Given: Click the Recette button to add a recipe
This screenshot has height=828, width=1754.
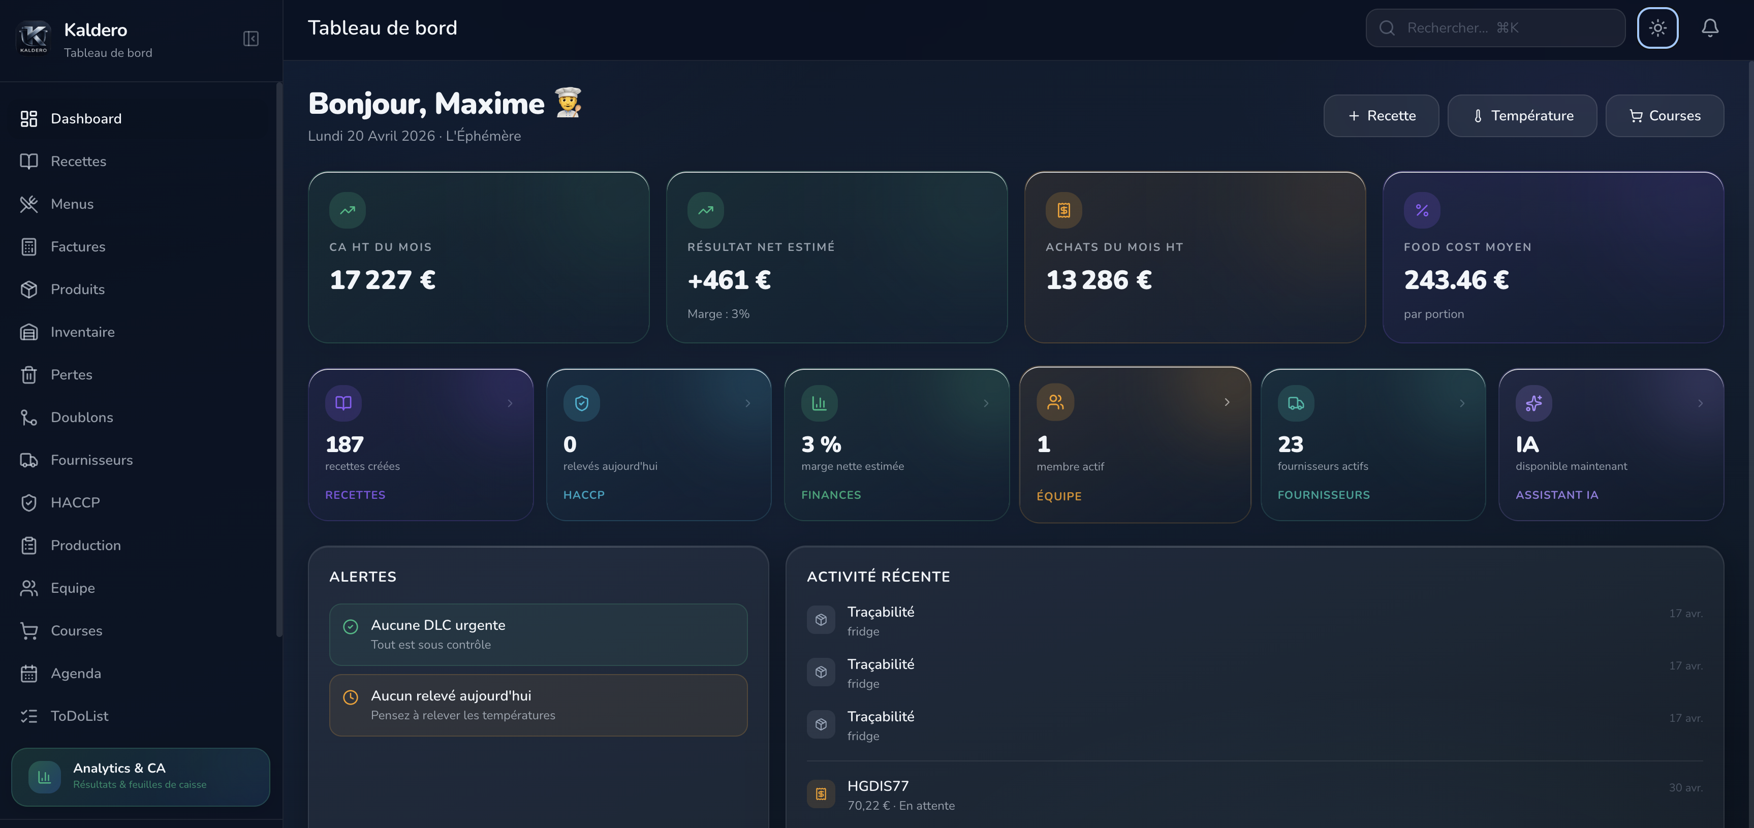Looking at the screenshot, I should (x=1381, y=116).
